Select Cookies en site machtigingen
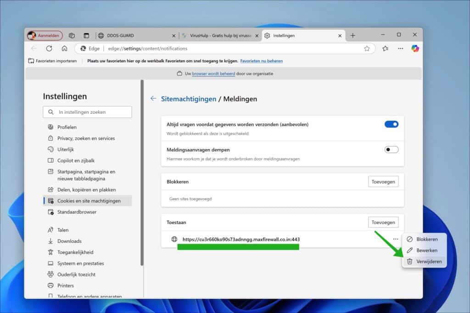This screenshot has width=470, height=313. click(87, 201)
